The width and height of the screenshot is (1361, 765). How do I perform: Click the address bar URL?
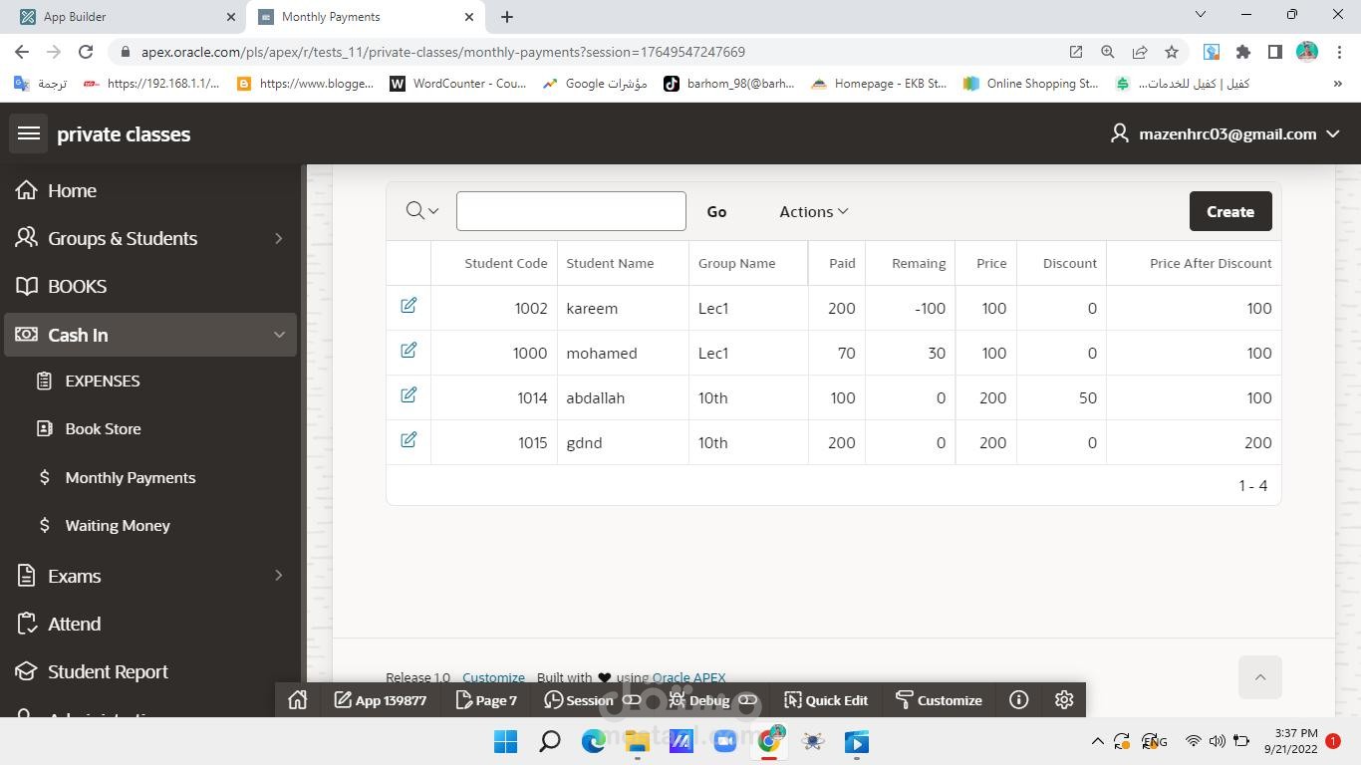coord(442,52)
